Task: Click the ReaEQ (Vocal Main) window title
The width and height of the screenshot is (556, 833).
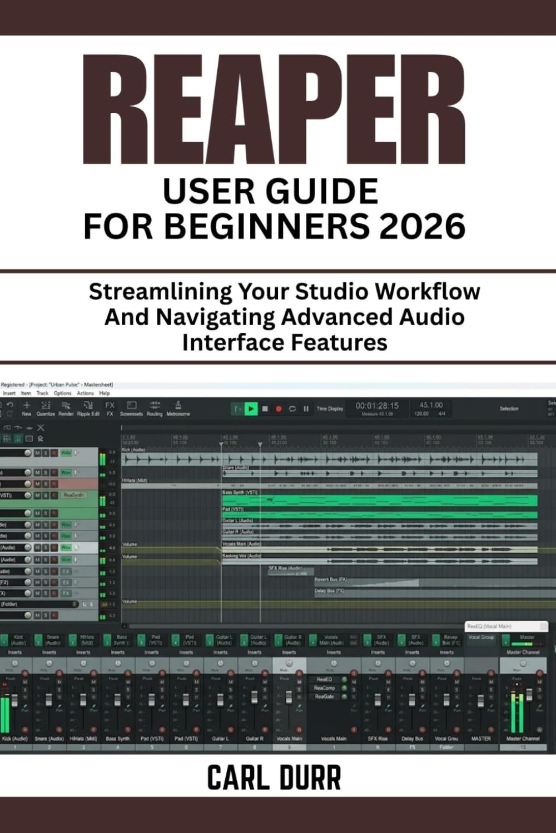Action: pos(489,626)
